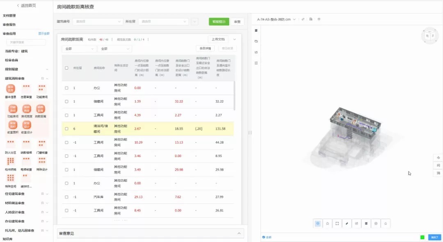Select the pencil markup tool in the viewer toolbar
The image size is (443, 242).
point(347,224)
